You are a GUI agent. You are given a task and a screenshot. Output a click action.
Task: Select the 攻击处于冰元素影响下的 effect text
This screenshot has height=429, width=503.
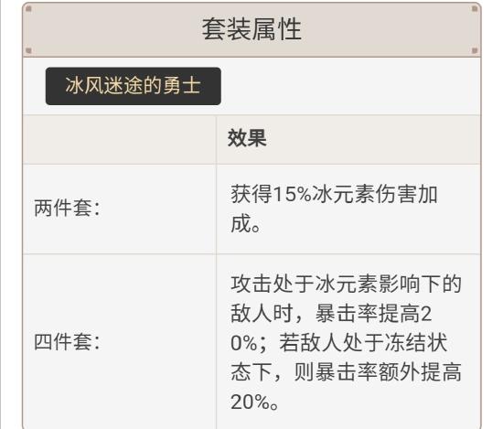346,284
